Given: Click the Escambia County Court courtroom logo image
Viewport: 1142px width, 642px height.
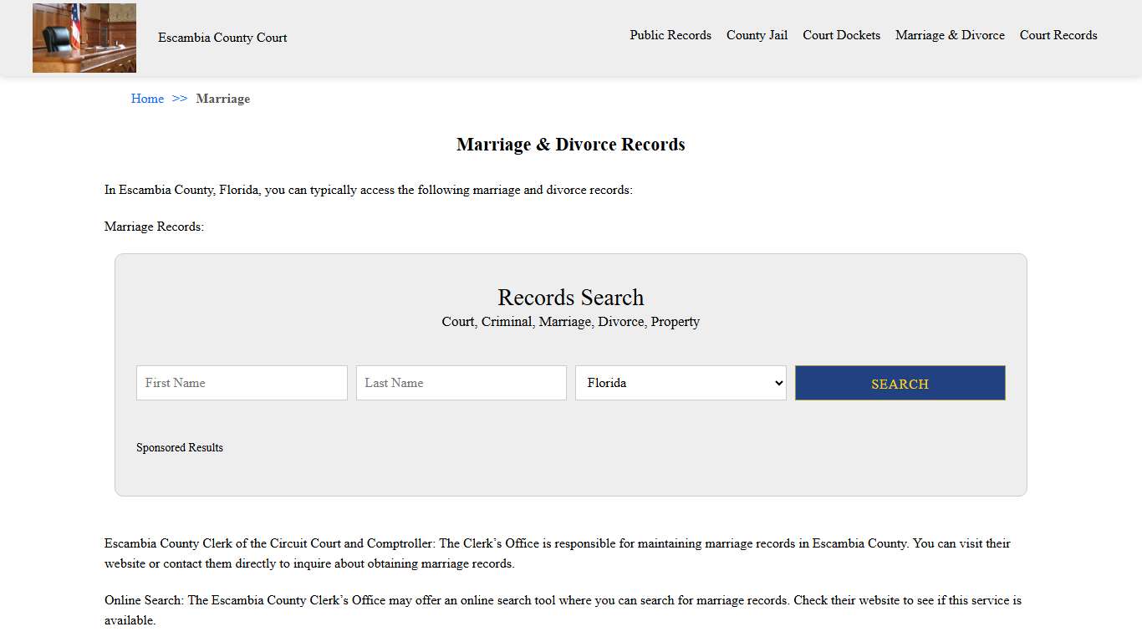Looking at the screenshot, I should (x=84, y=38).
